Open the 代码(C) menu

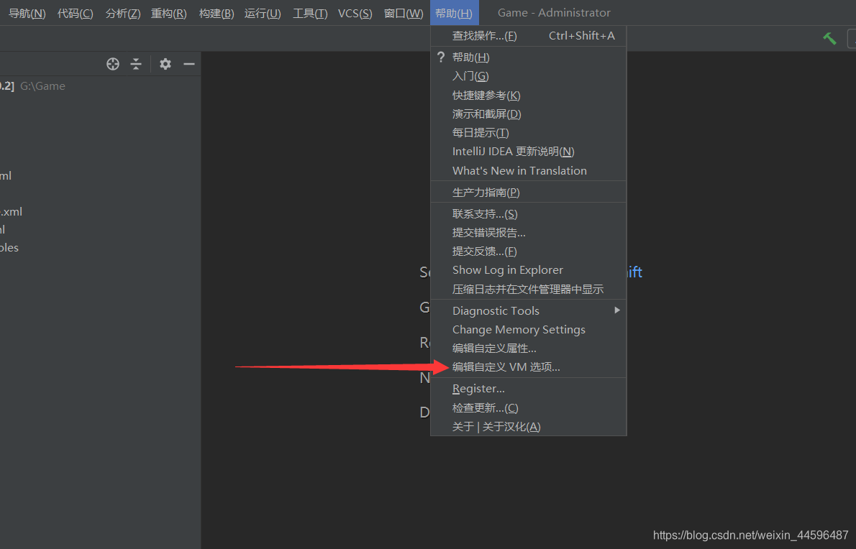[76, 13]
